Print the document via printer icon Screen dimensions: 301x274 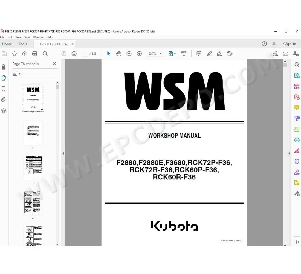coord(35,54)
